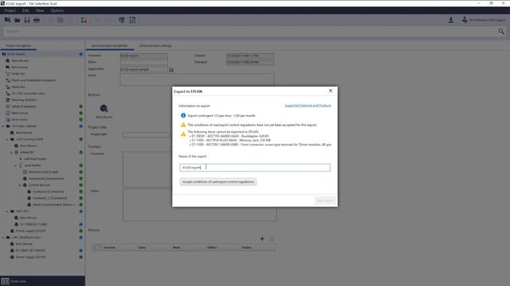Open the Project menu
The image size is (510, 286).
click(10, 10)
